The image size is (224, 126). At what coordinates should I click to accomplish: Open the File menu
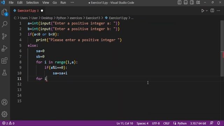[11, 2]
